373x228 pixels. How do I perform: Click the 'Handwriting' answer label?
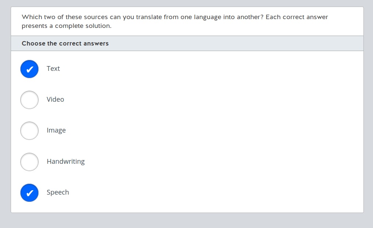[x=65, y=162]
